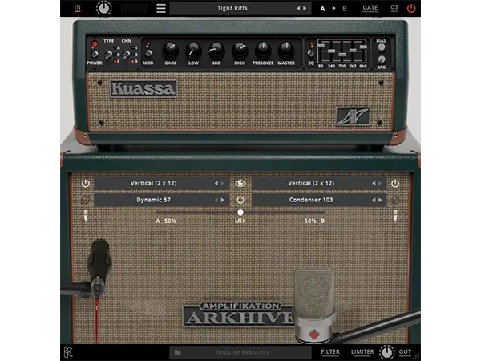The height and width of the screenshot is (361, 481).
Task: Click previous arrow on cabinet A selector
Action: click(x=216, y=183)
